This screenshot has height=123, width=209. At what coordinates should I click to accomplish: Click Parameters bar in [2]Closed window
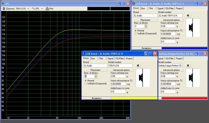pyautogui.click(x=97, y=98)
